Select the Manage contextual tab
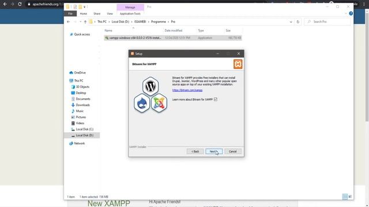Screen dimensions: 369x207 click(x=130, y=7)
